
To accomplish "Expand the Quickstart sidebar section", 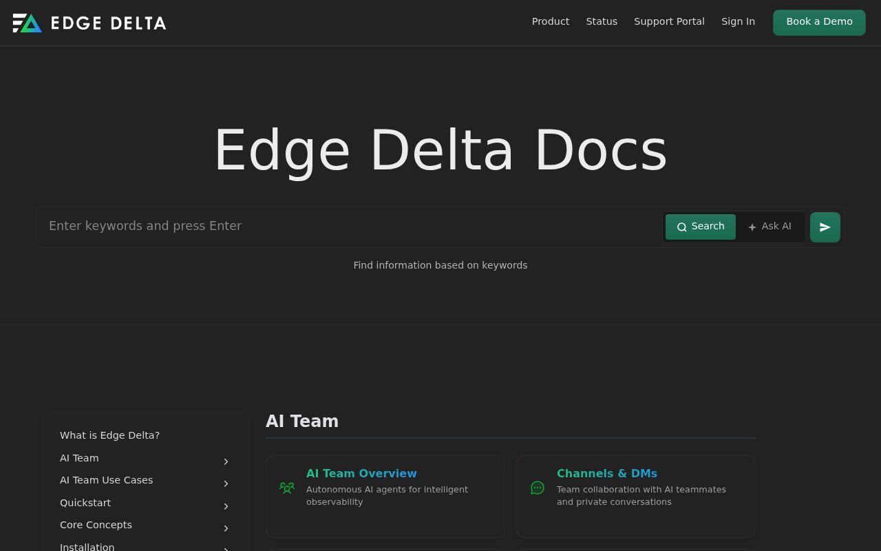I will tap(226, 506).
